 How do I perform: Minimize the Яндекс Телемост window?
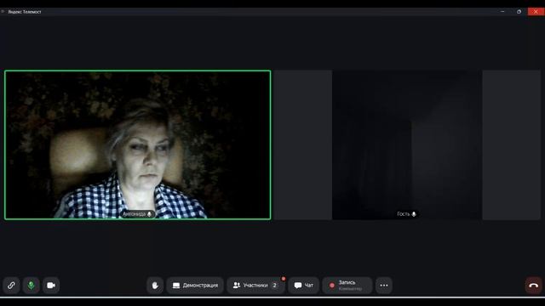502,11
